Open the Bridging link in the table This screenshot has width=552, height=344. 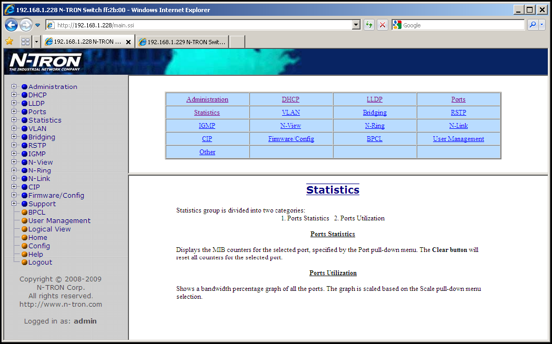pos(375,113)
